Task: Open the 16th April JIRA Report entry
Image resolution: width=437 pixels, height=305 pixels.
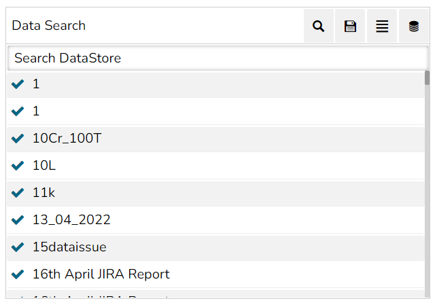Action: click(101, 274)
